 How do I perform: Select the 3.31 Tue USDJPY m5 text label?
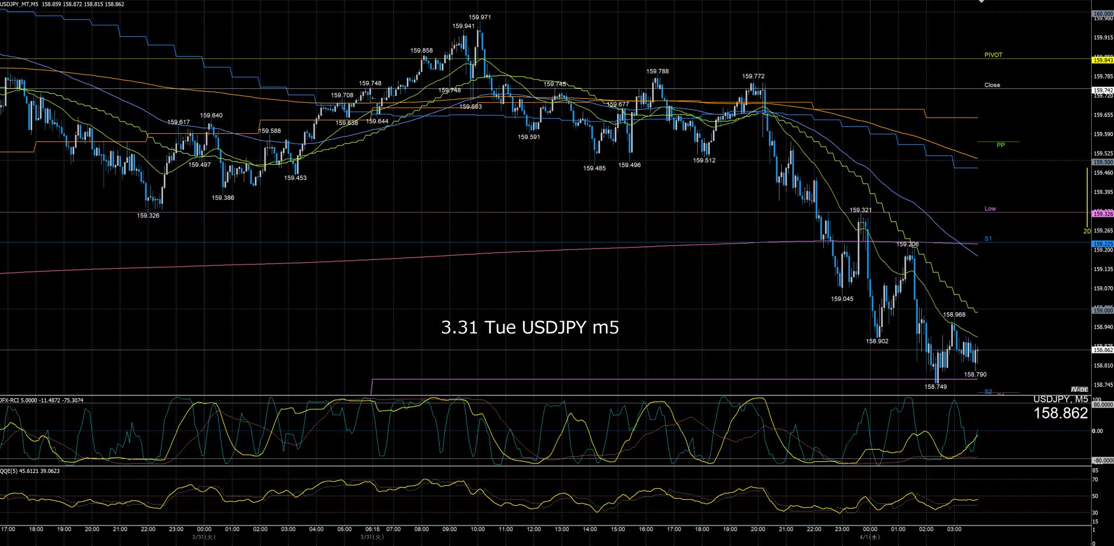(x=530, y=328)
